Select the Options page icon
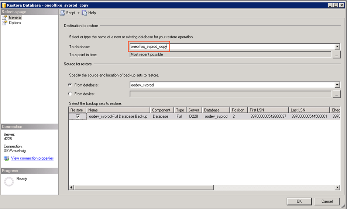The width and height of the screenshot is (347, 209). (5, 23)
